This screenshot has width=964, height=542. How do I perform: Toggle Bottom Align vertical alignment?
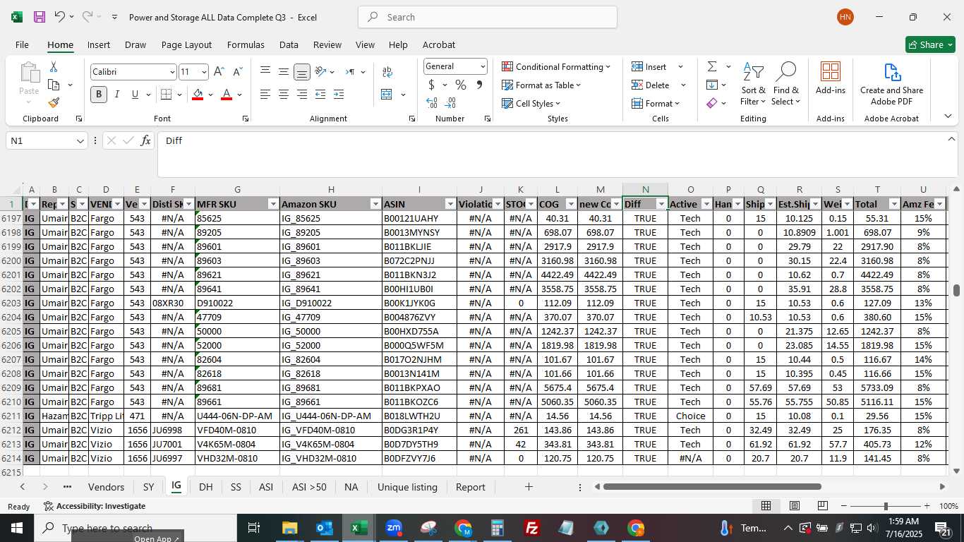pyautogui.click(x=302, y=72)
